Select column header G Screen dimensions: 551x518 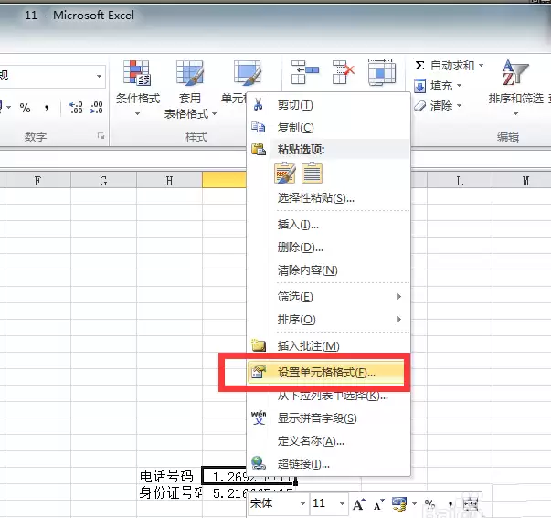(103, 181)
